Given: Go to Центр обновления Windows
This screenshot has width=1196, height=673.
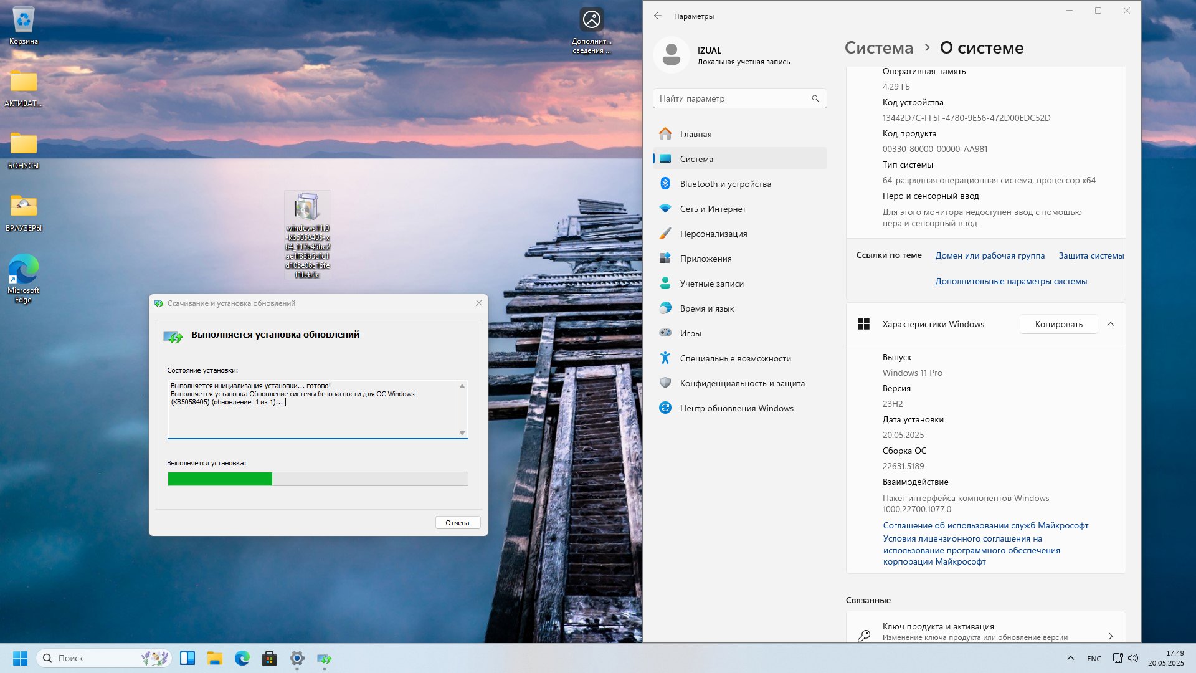Looking at the screenshot, I should tap(736, 408).
